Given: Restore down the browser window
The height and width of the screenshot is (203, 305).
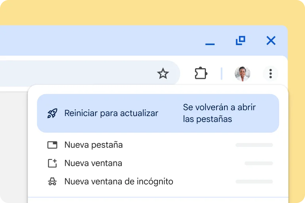Looking at the screenshot, I should pyautogui.click(x=240, y=40).
